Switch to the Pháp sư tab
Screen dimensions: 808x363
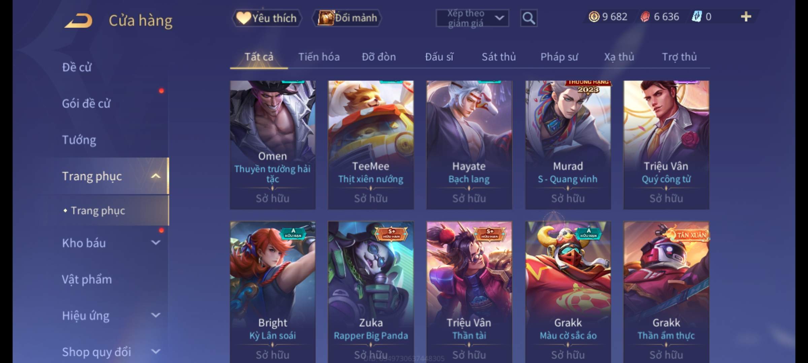click(x=559, y=57)
